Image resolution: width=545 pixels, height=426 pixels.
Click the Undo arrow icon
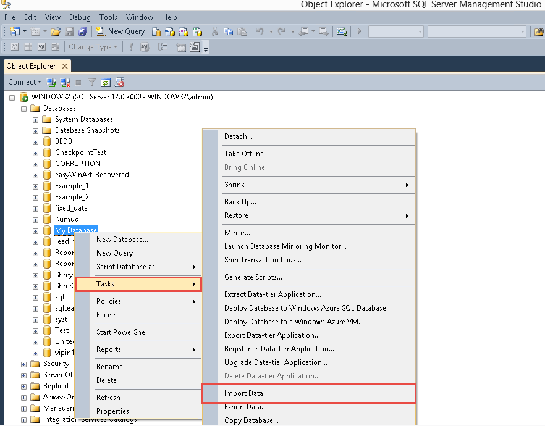[x=260, y=31]
